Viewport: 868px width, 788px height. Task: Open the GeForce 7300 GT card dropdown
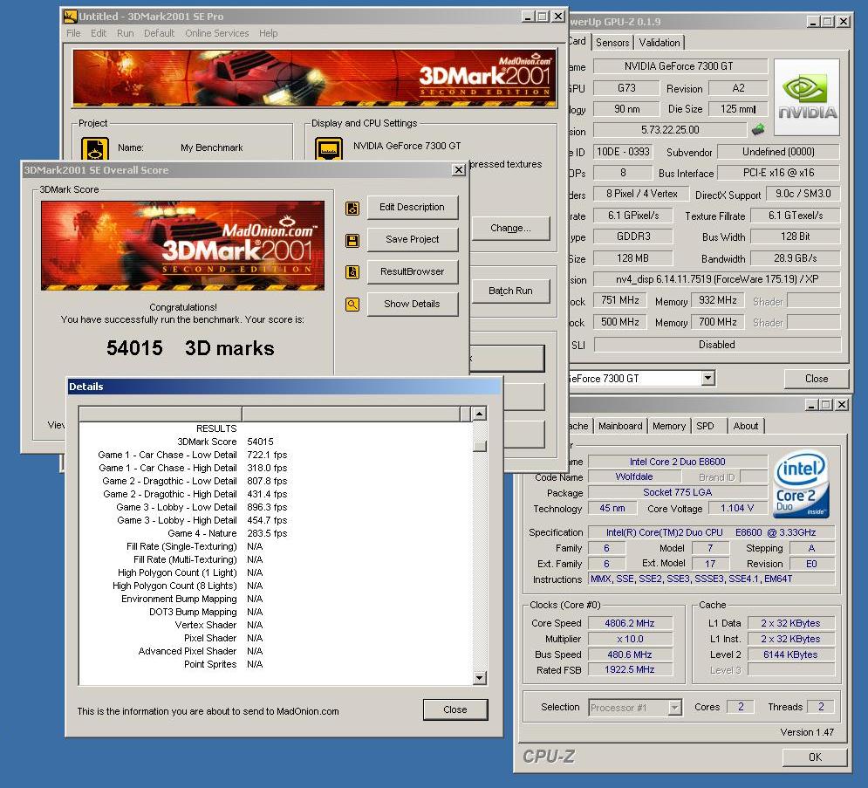[x=707, y=378]
